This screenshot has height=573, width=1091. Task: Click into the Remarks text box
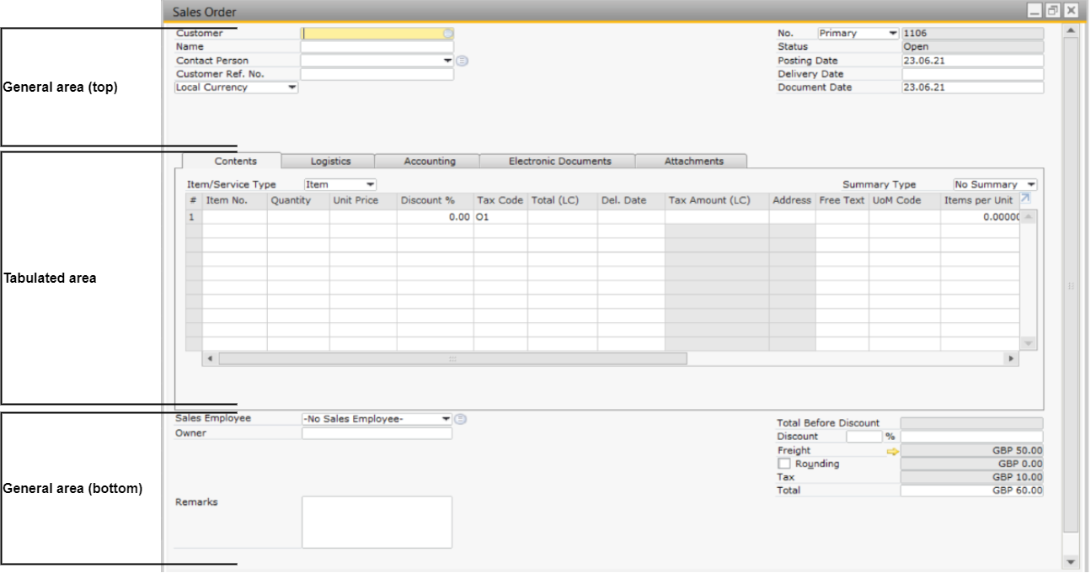click(x=377, y=522)
